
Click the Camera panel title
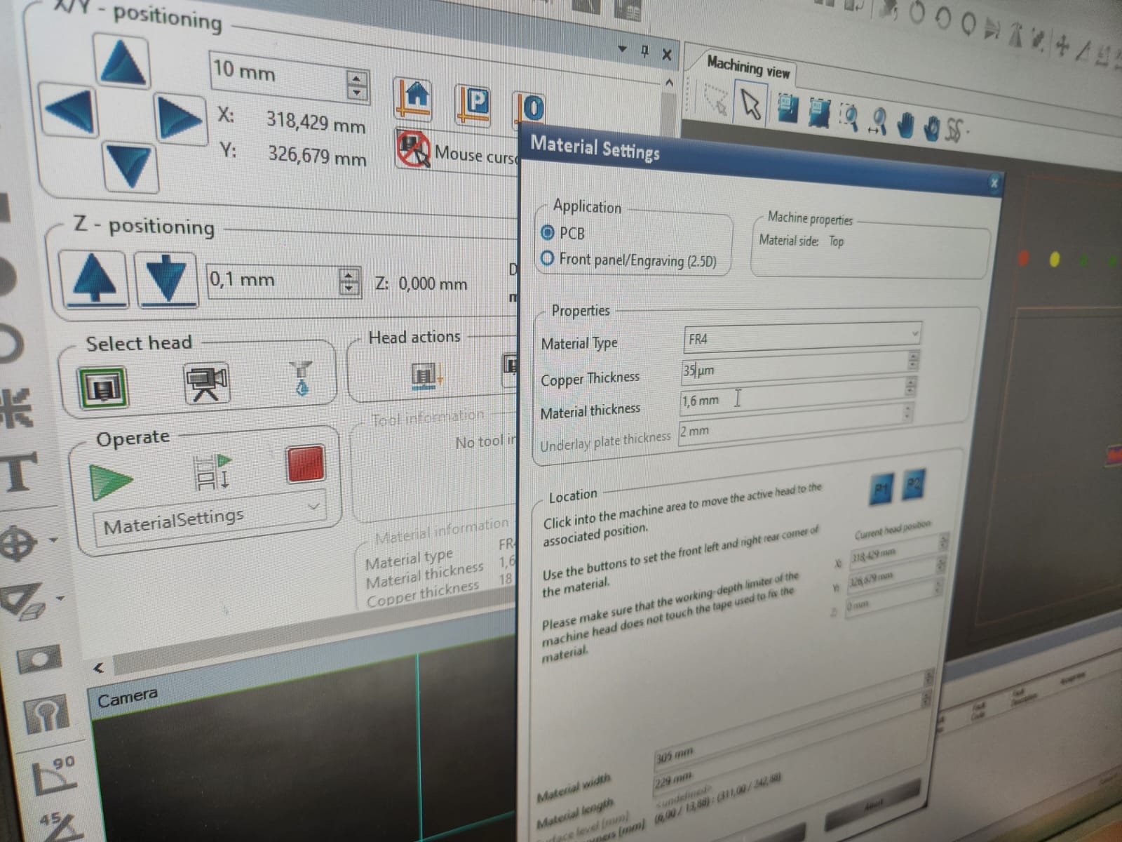[x=127, y=698]
